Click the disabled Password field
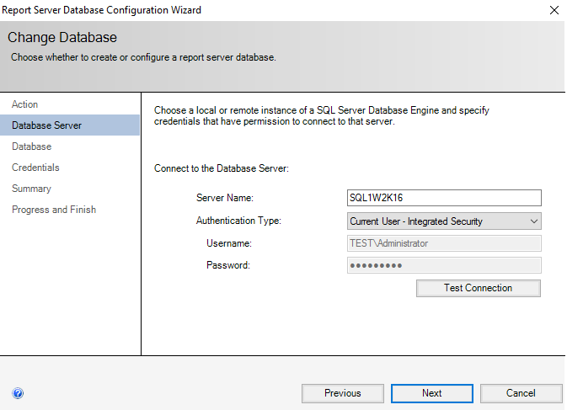The height and width of the screenshot is (410, 567). tap(444, 265)
